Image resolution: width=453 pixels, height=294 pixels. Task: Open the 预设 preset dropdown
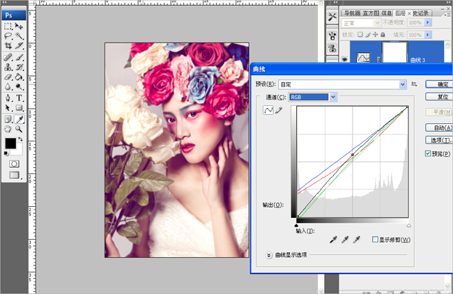coord(342,84)
